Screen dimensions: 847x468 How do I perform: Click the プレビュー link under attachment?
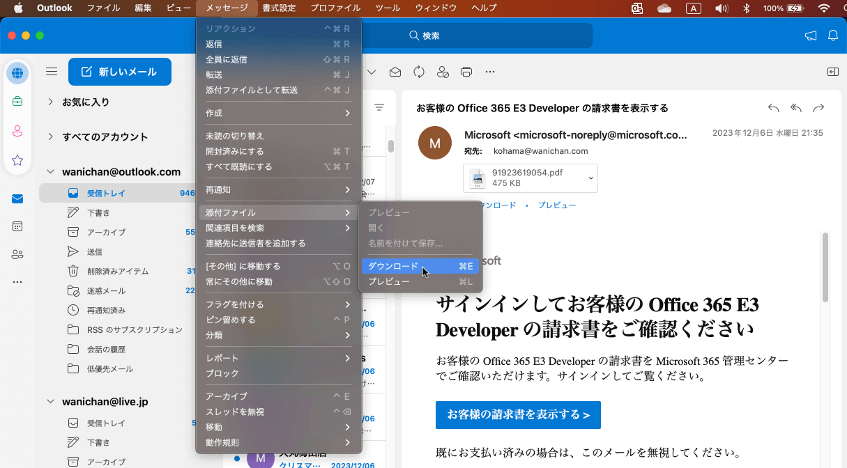pyautogui.click(x=556, y=205)
